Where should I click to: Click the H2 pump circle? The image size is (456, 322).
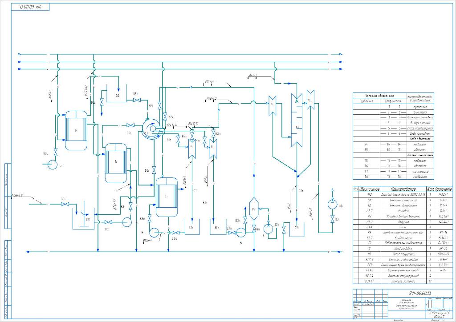pos(53,165)
